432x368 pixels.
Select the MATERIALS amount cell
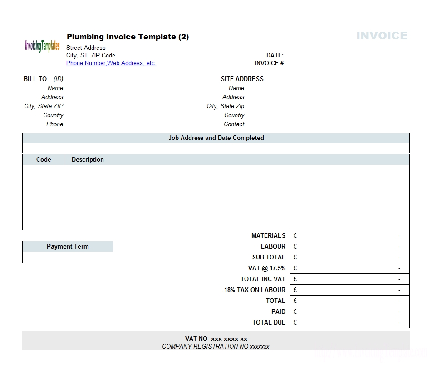point(349,235)
